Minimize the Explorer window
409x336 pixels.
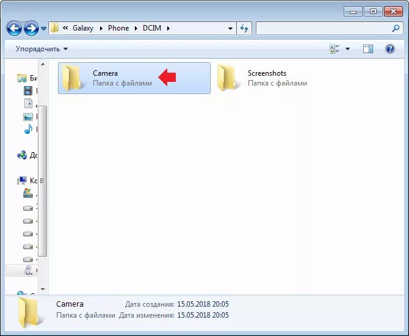coord(353,12)
